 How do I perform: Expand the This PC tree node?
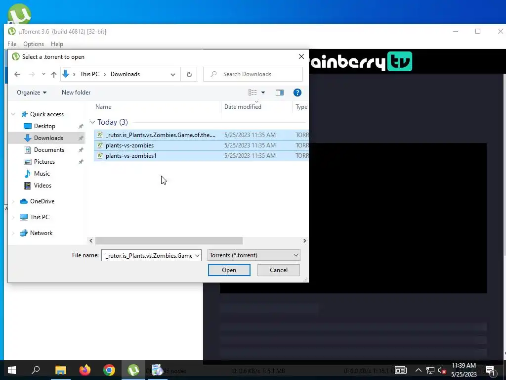(13, 217)
